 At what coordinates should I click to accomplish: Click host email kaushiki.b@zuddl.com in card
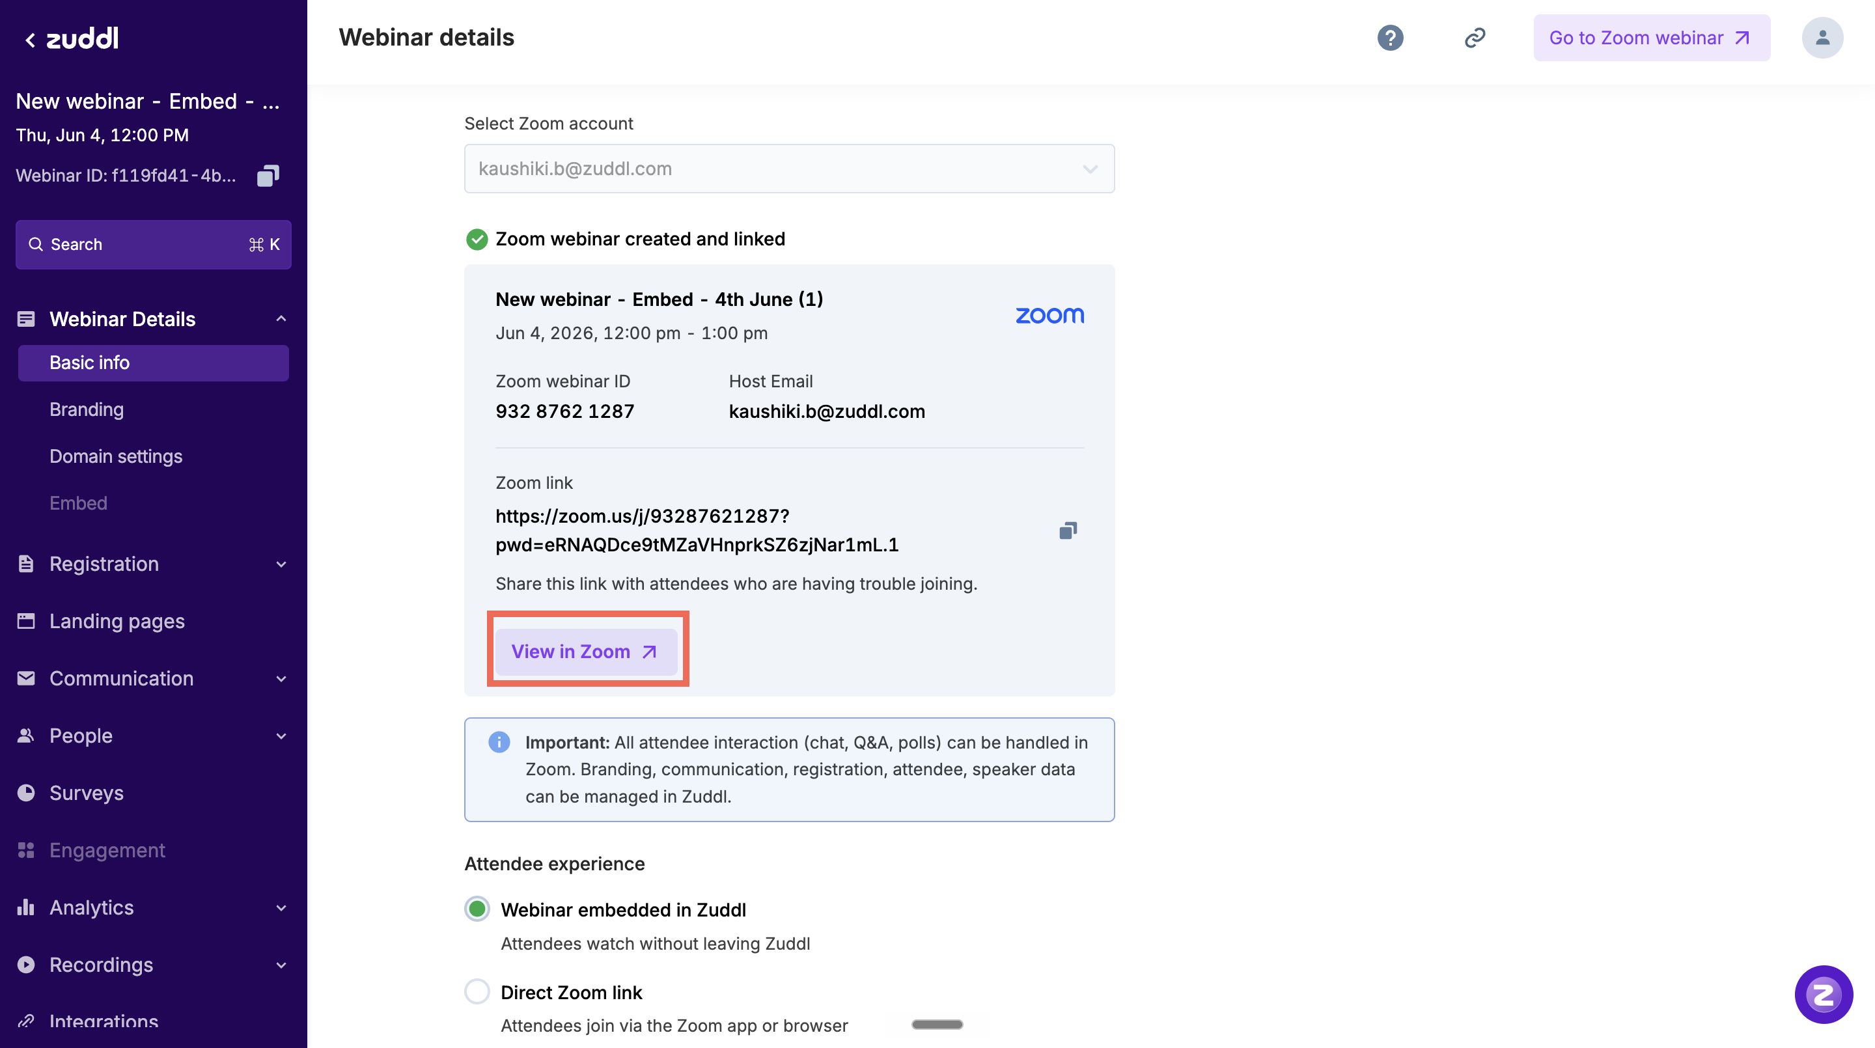click(827, 411)
